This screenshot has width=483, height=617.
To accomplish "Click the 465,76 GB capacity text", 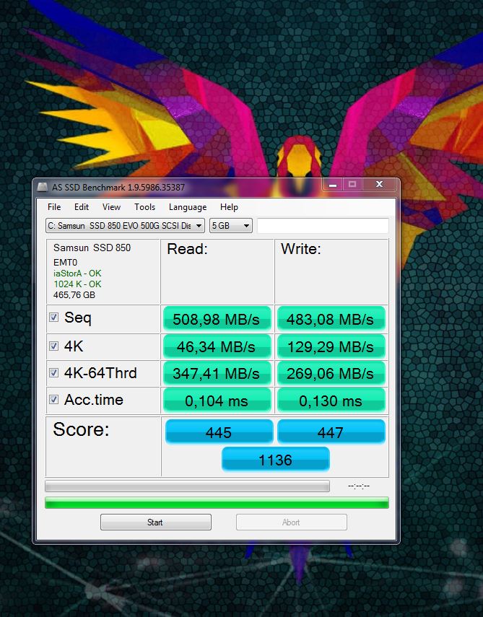I will click(74, 294).
